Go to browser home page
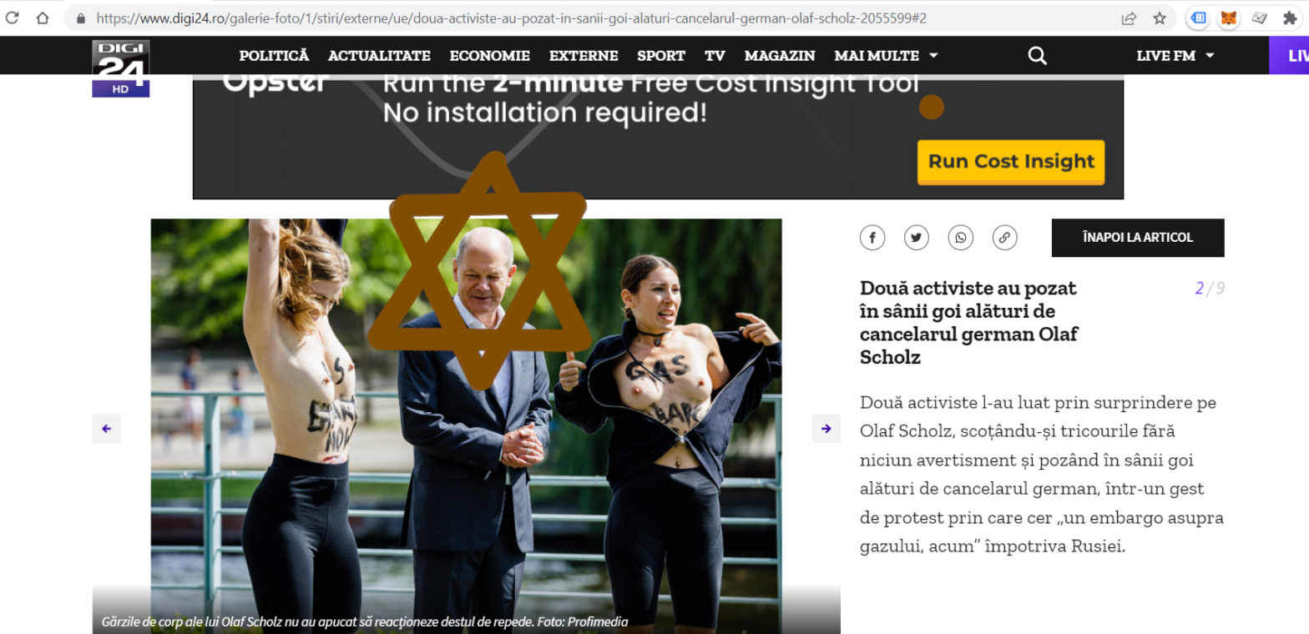This screenshot has height=634, width=1309. coord(43,18)
